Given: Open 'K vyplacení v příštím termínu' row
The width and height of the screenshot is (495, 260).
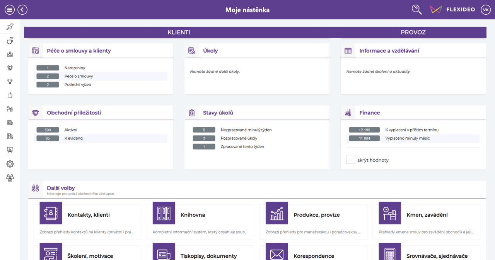Looking at the screenshot, I should coord(413,130).
